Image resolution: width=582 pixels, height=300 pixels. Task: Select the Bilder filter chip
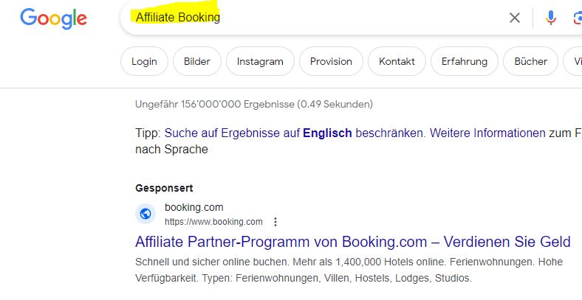coord(197,61)
